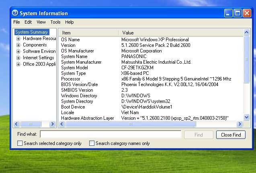This screenshot has height=173, width=256.
Task: Click the details pane scroll down arrow
Action: click(x=246, y=117)
